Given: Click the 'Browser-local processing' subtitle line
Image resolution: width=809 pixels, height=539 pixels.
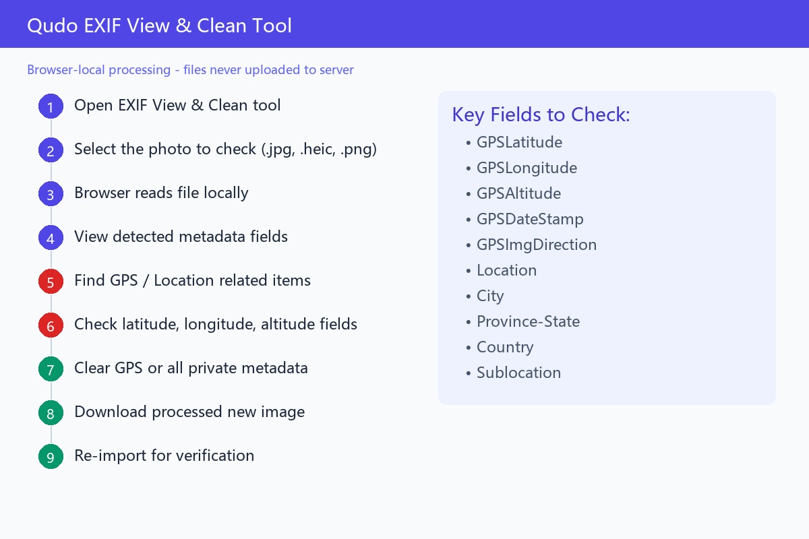Looking at the screenshot, I should point(190,69).
